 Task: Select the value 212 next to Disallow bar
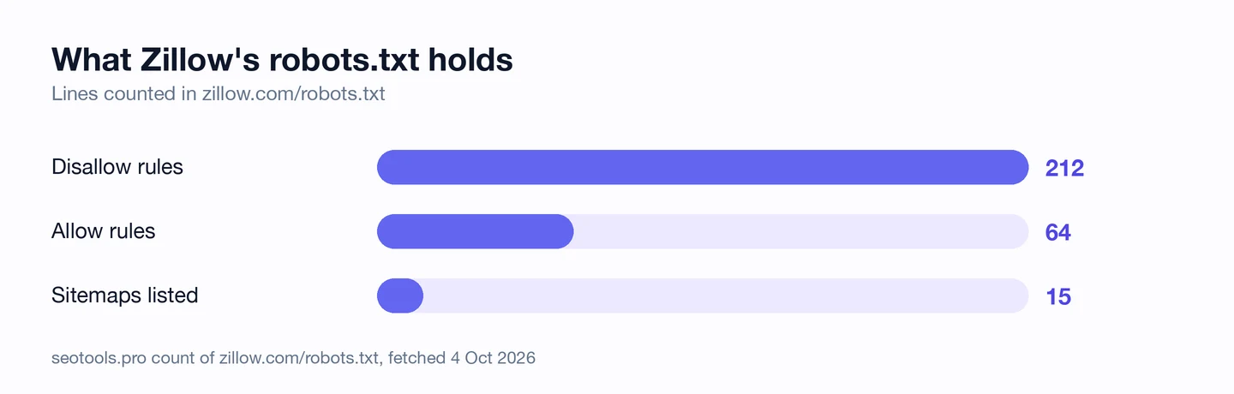tap(1065, 168)
